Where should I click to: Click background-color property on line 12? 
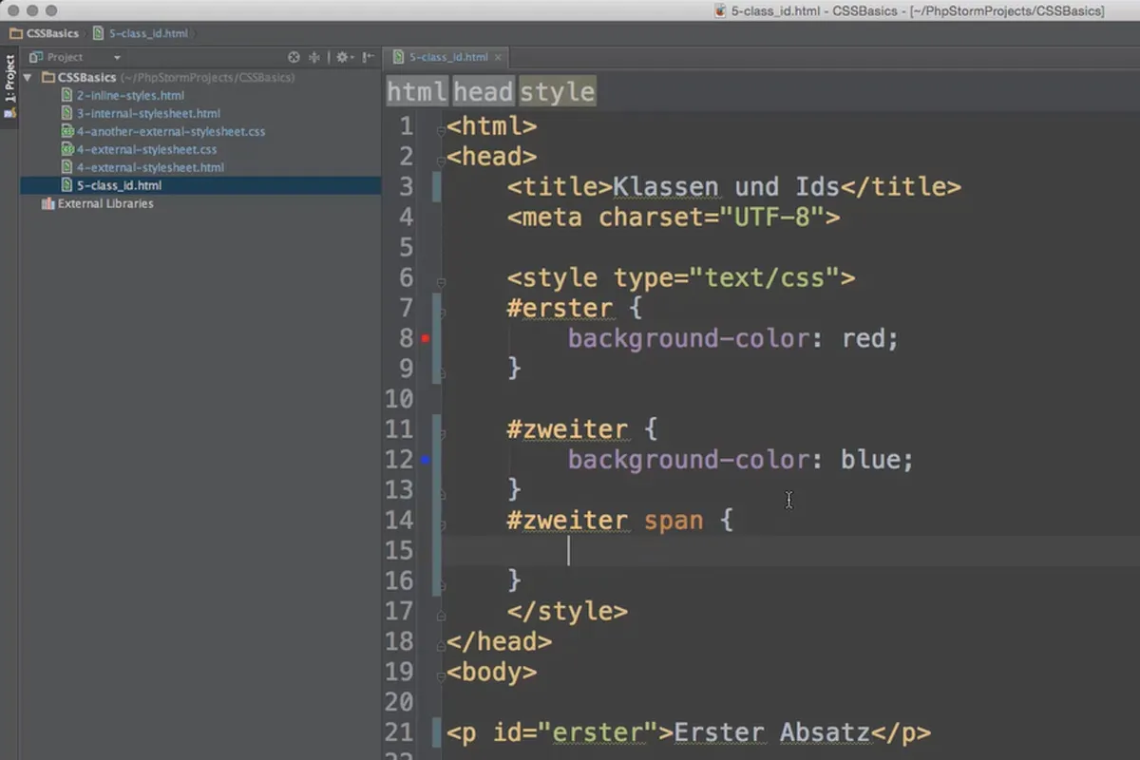(x=689, y=460)
